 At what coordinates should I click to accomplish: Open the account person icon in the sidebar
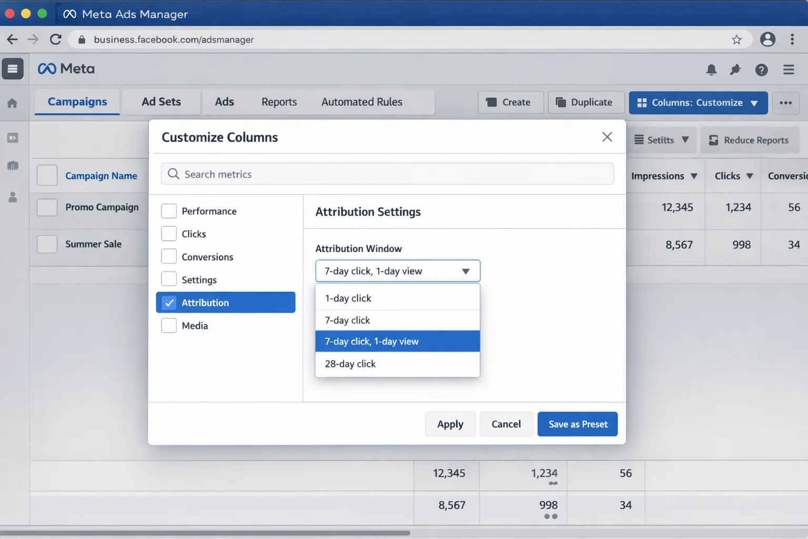pyautogui.click(x=13, y=197)
